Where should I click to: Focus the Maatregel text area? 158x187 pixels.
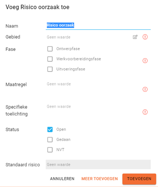pyautogui.click(x=93, y=89)
